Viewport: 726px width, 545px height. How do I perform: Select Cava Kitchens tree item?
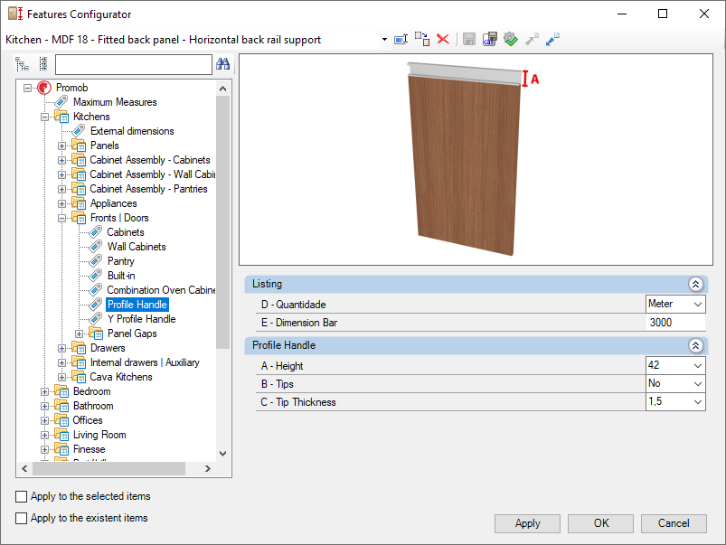tap(121, 377)
